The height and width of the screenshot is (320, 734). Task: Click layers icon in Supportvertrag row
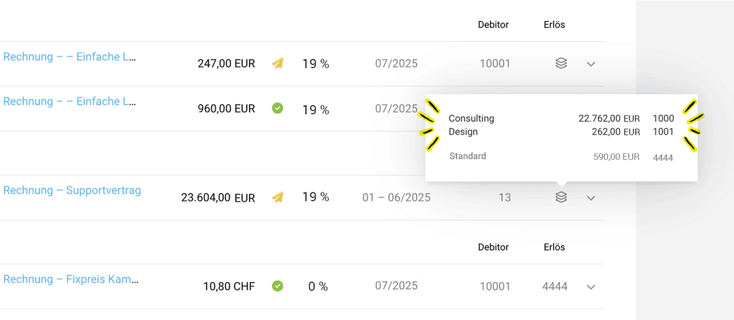pos(561,197)
